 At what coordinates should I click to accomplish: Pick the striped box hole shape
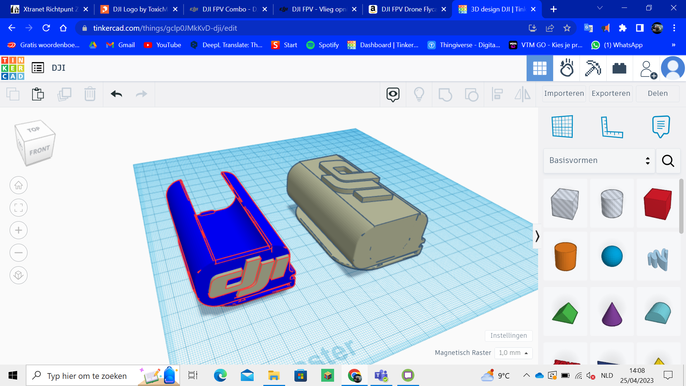pyautogui.click(x=565, y=203)
